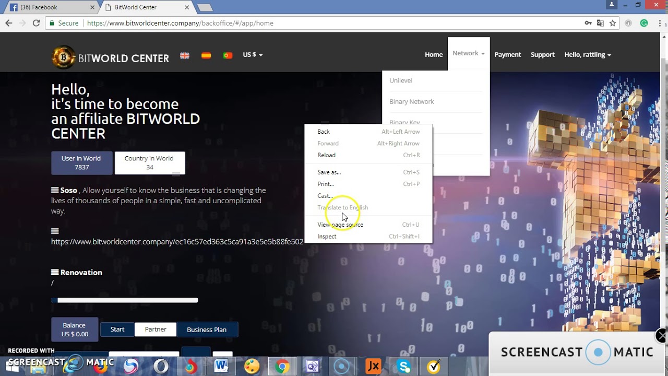Click the saved passwords key icon
The width and height of the screenshot is (668, 376).
(588, 23)
